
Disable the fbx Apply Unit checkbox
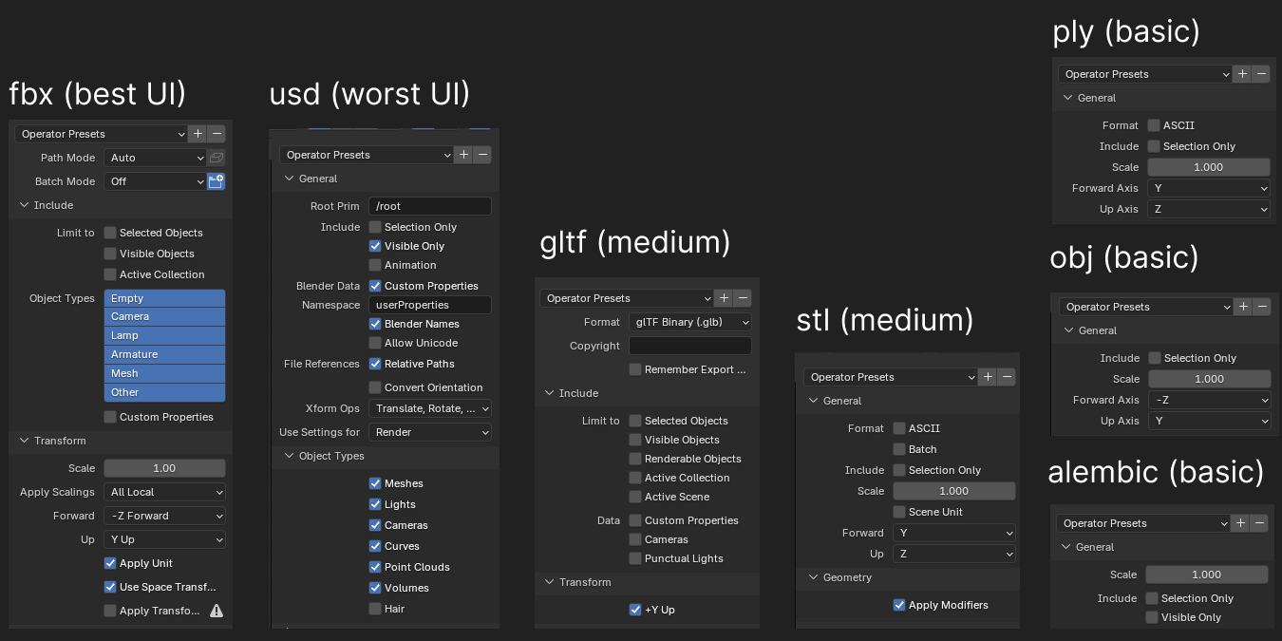click(x=110, y=563)
